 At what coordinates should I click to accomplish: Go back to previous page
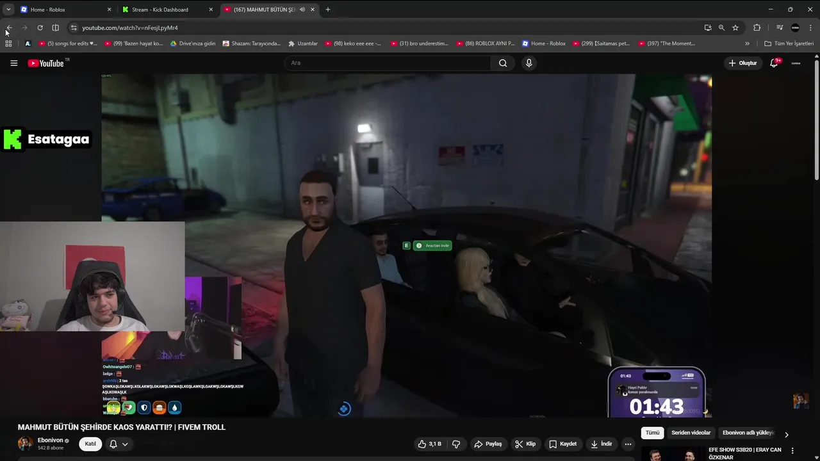(x=9, y=28)
